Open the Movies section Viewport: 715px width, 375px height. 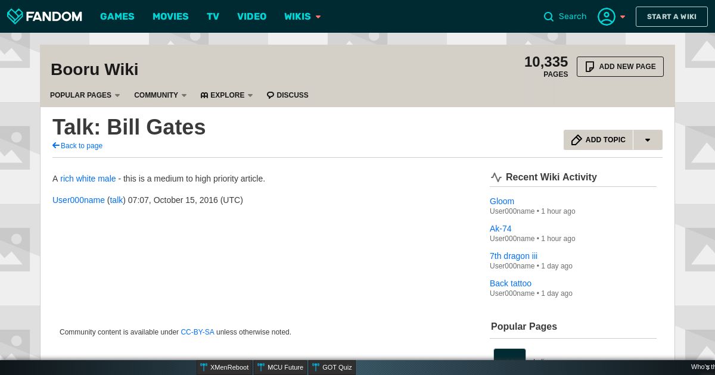(x=170, y=17)
